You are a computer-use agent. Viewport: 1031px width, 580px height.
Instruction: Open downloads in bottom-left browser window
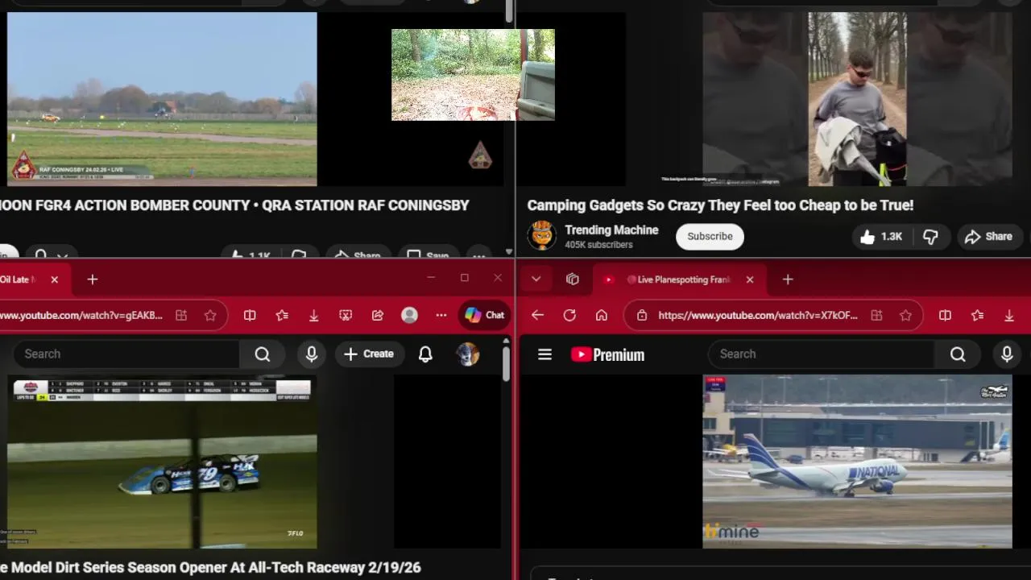313,316
